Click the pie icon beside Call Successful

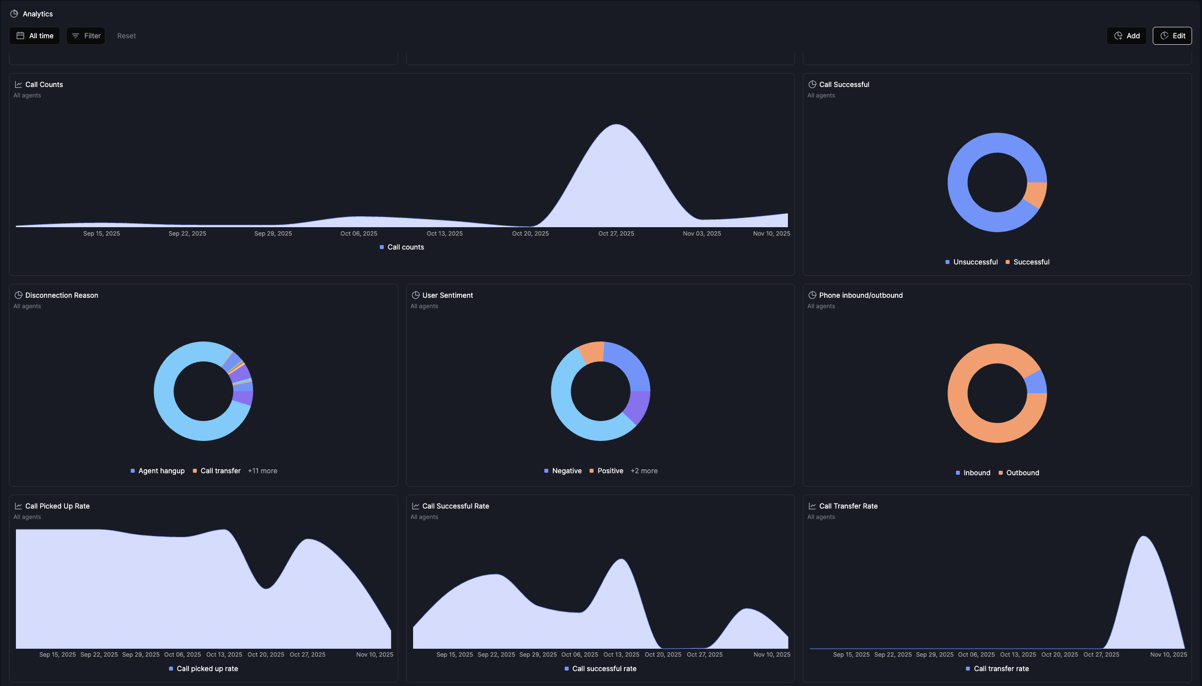coord(812,85)
